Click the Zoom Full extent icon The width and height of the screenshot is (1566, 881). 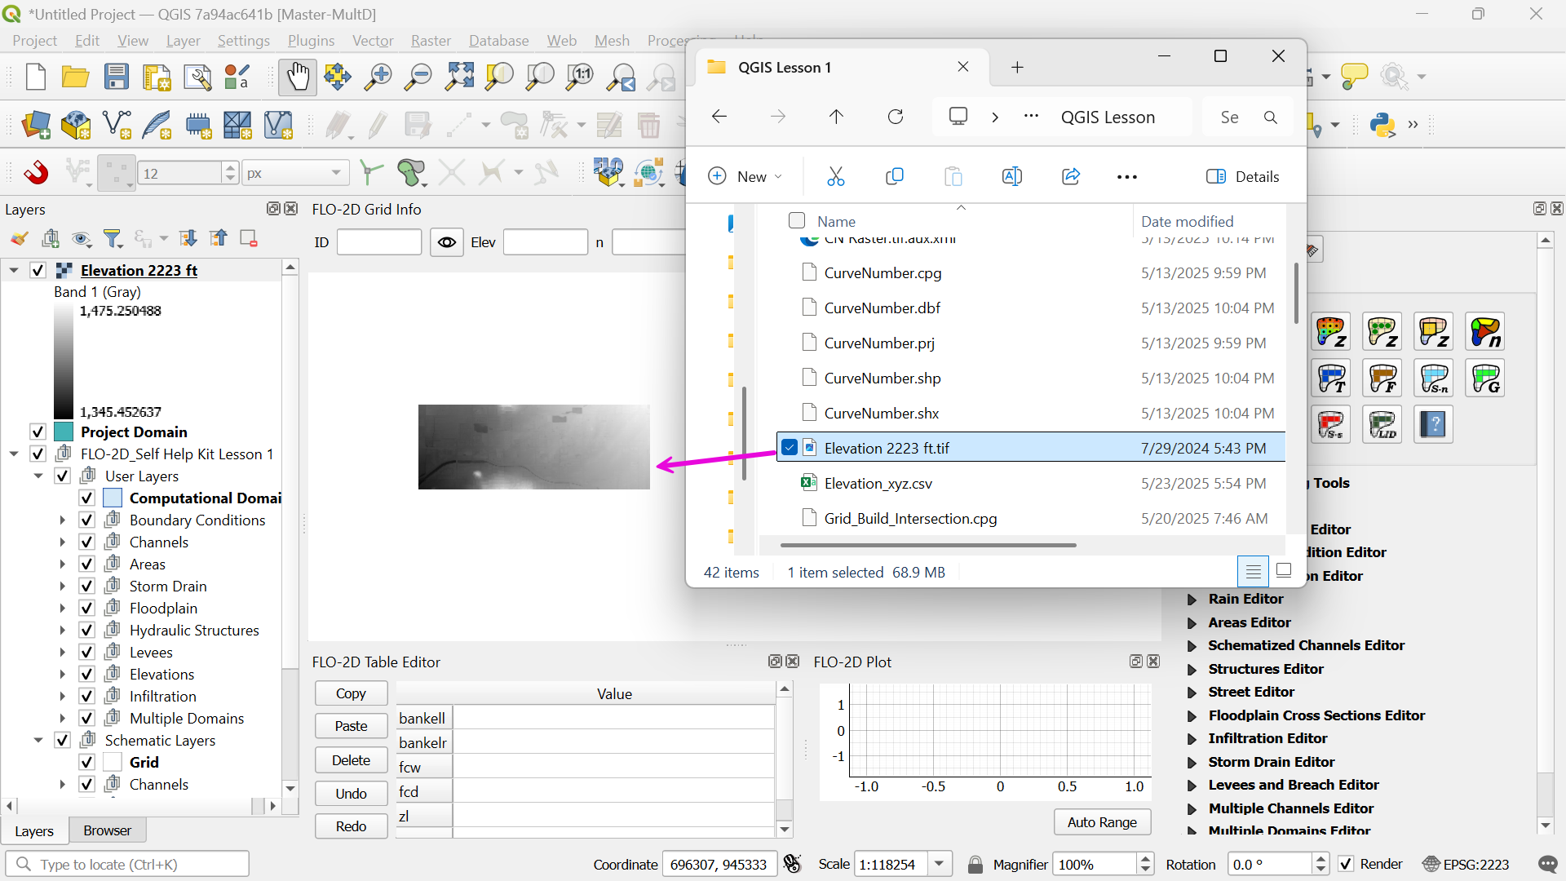click(x=459, y=77)
